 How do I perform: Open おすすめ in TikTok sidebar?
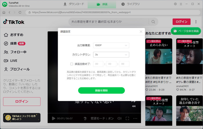click(14, 35)
